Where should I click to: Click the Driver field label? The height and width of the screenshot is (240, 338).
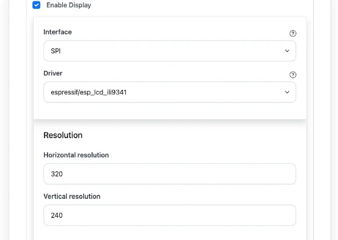coord(53,73)
